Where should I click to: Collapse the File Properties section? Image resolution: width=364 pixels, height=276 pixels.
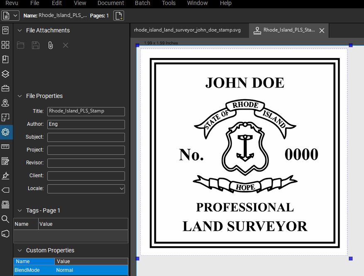tap(20, 96)
